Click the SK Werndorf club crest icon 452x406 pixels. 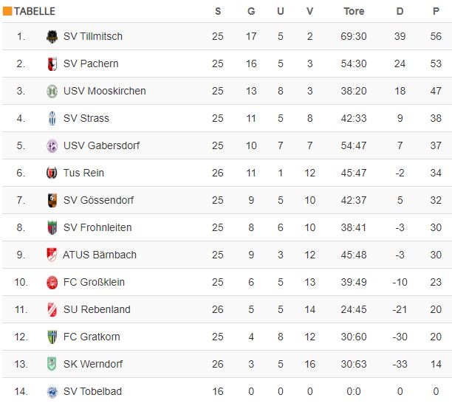[x=52, y=365]
